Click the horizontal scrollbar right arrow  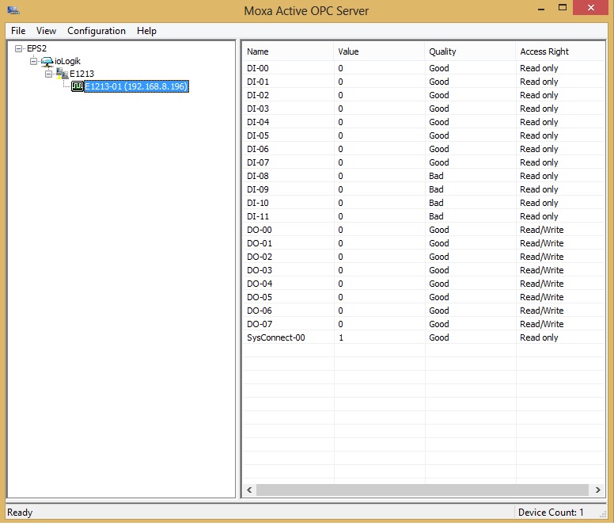597,490
